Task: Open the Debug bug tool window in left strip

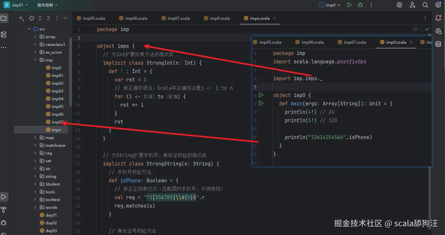Action: pos(4,223)
